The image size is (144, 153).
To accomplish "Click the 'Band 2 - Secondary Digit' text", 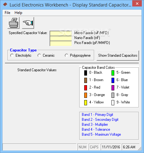I will pyautogui.click(x=100, y=120).
